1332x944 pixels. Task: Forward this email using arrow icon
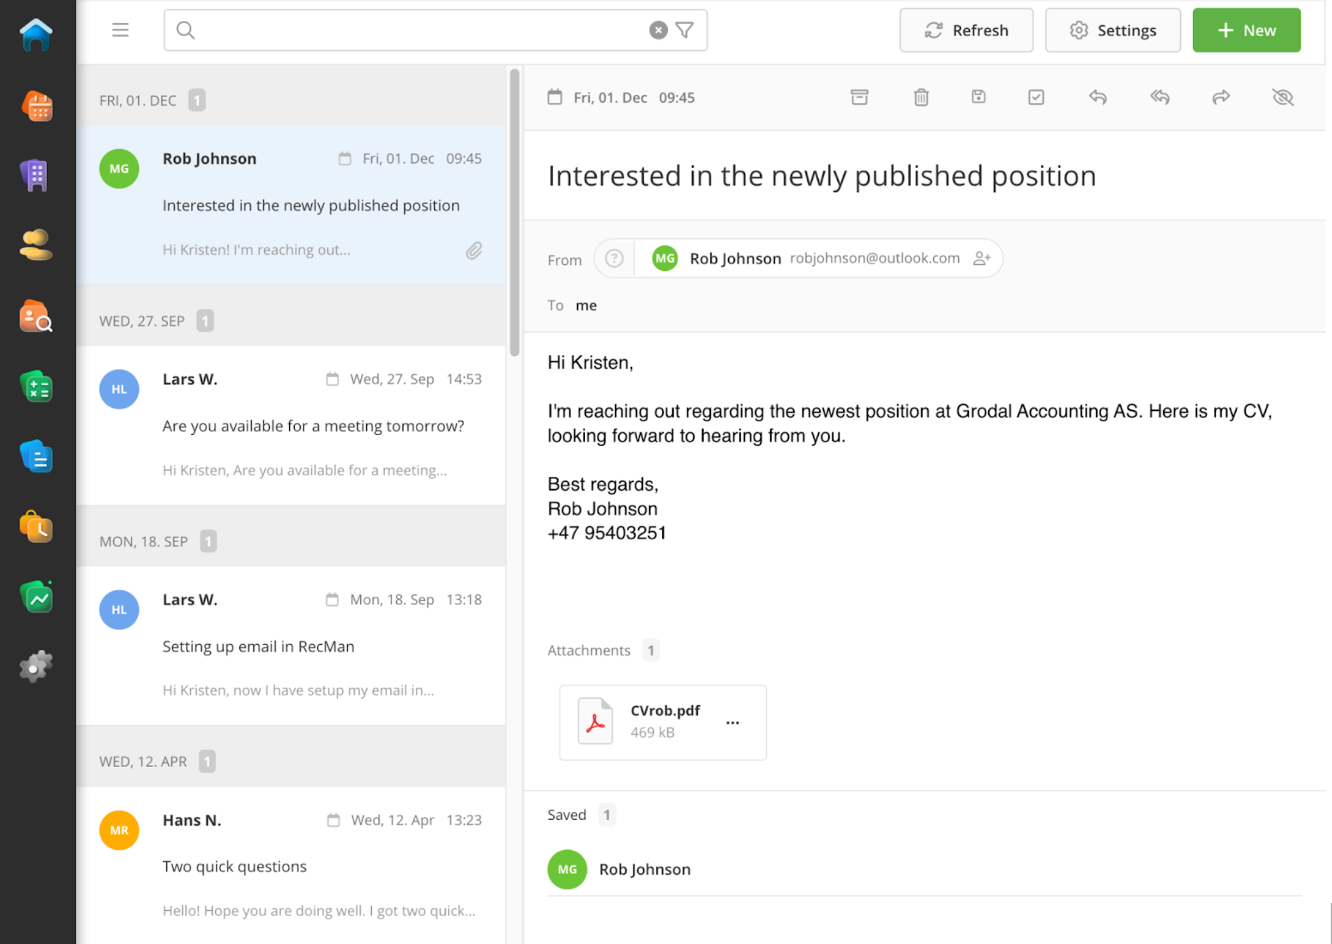[x=1220, y=97]
